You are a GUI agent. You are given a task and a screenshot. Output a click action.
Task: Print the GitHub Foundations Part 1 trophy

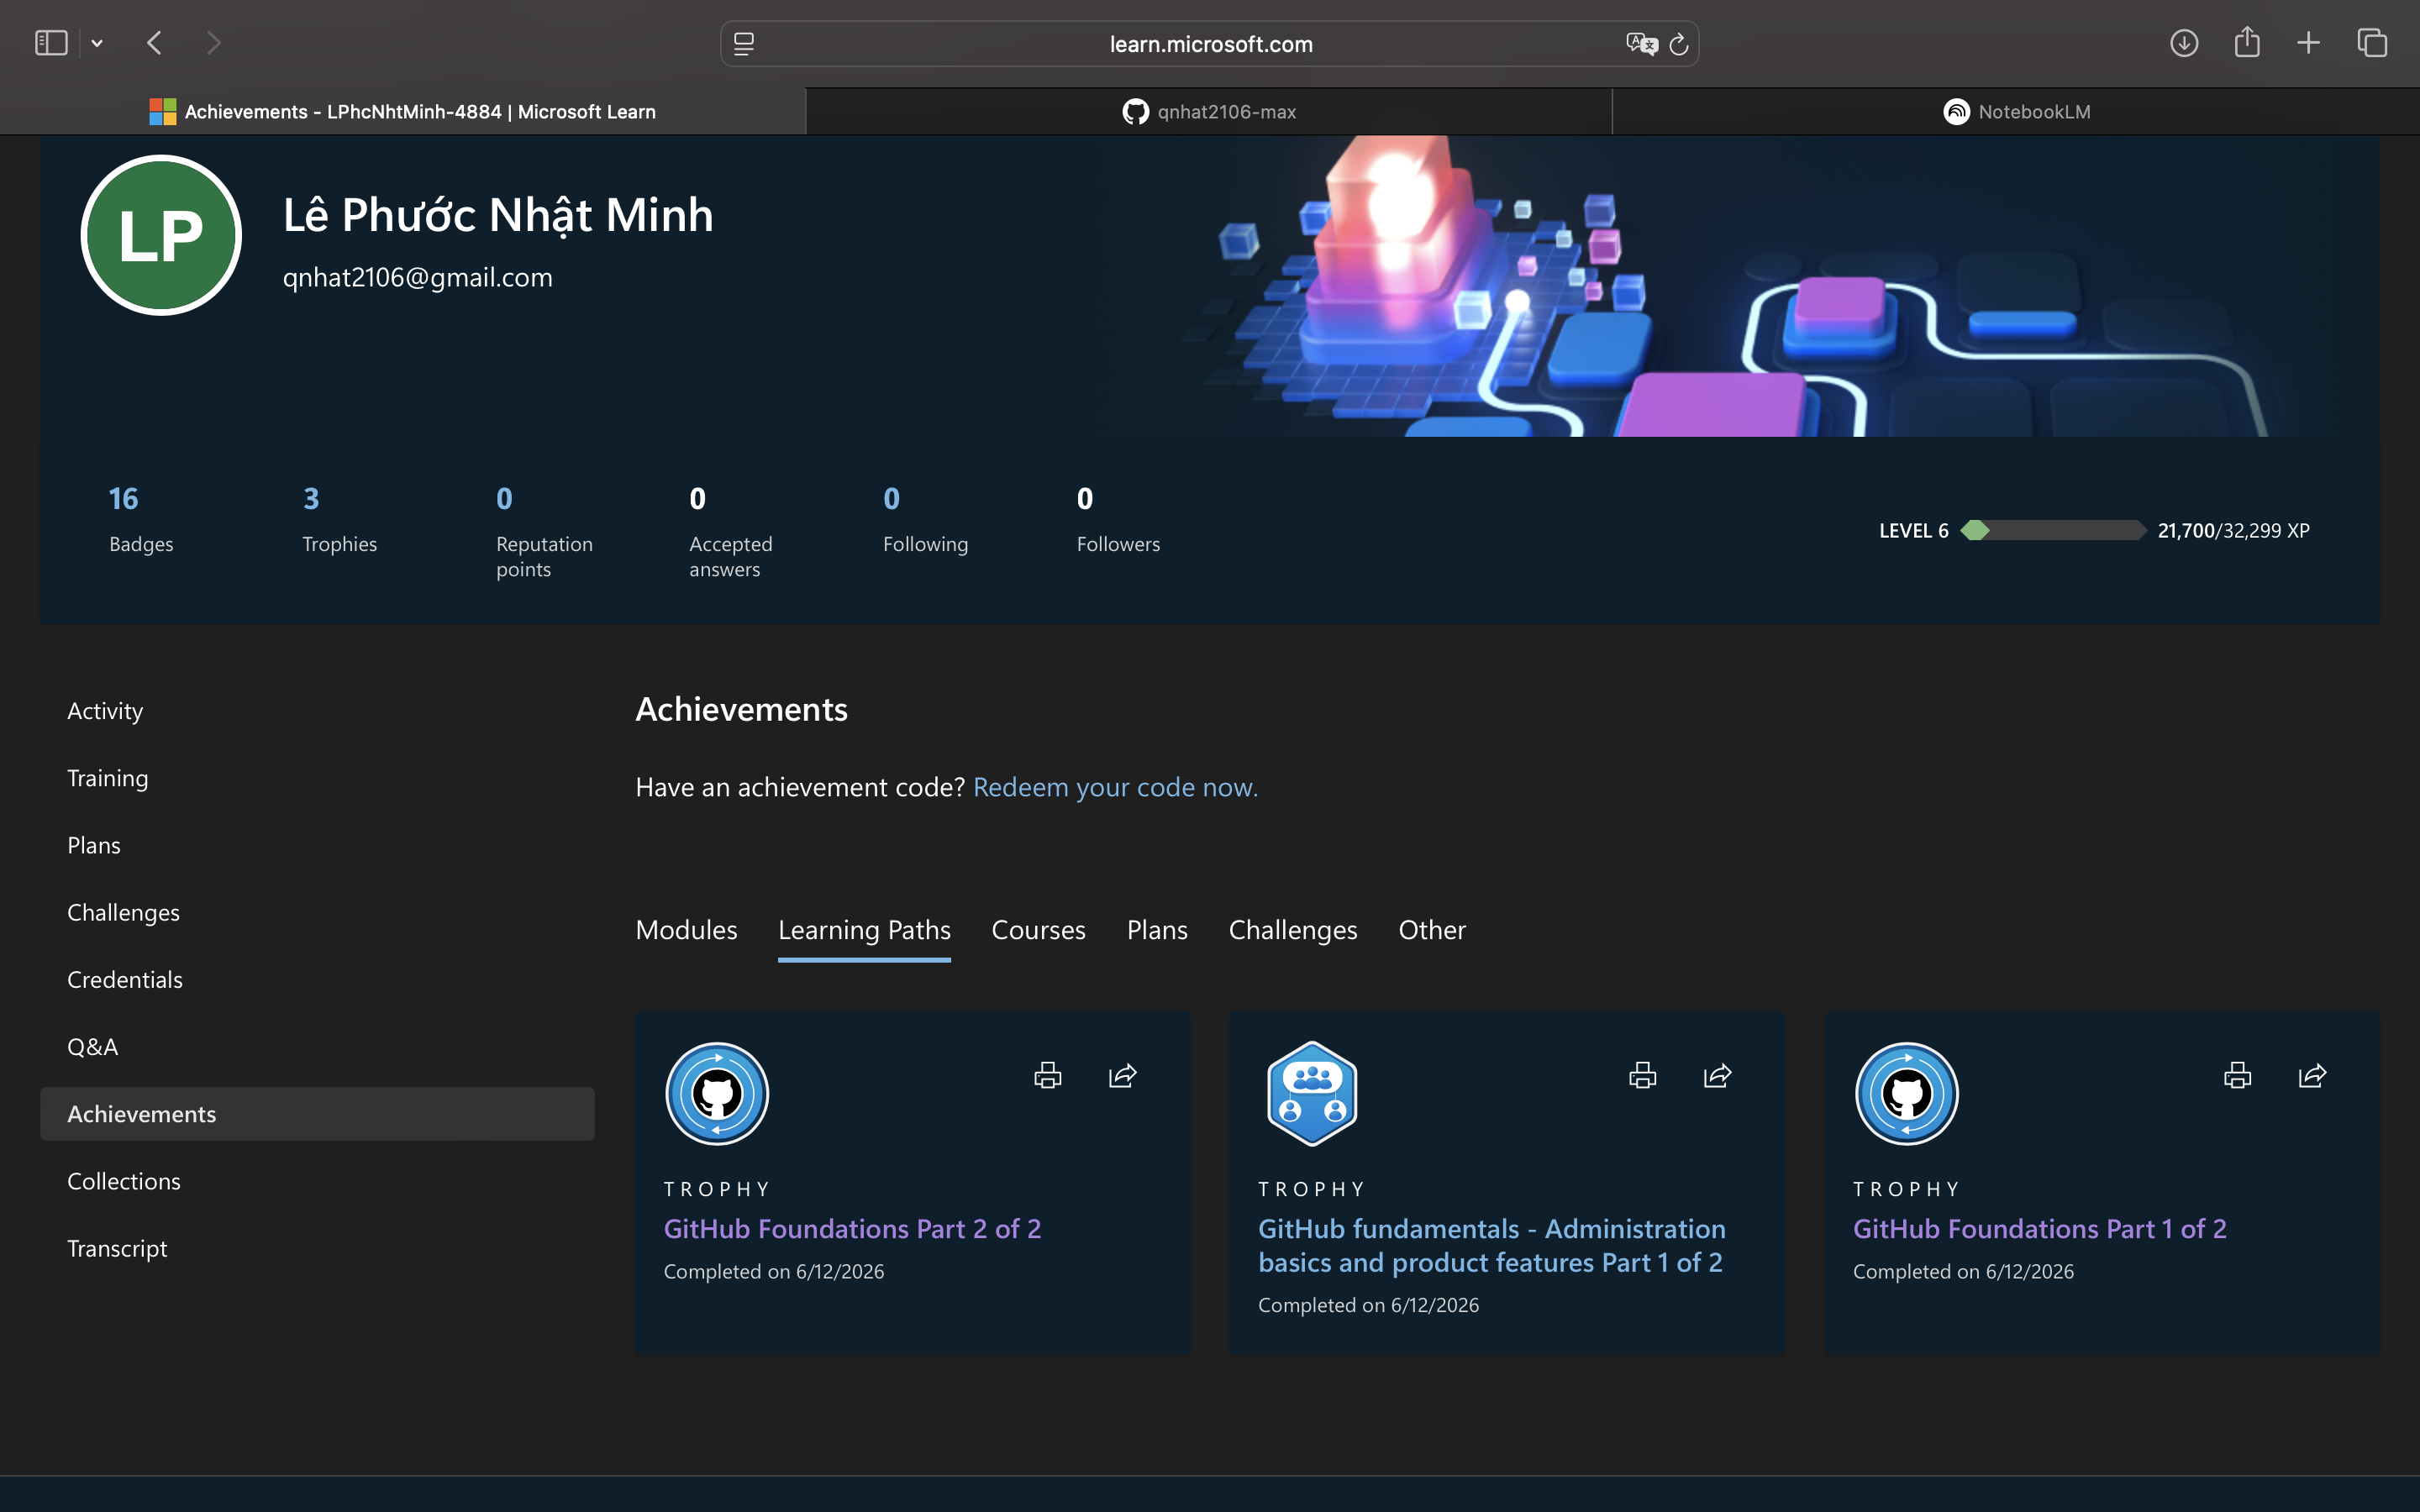tap(2237, 1075)
